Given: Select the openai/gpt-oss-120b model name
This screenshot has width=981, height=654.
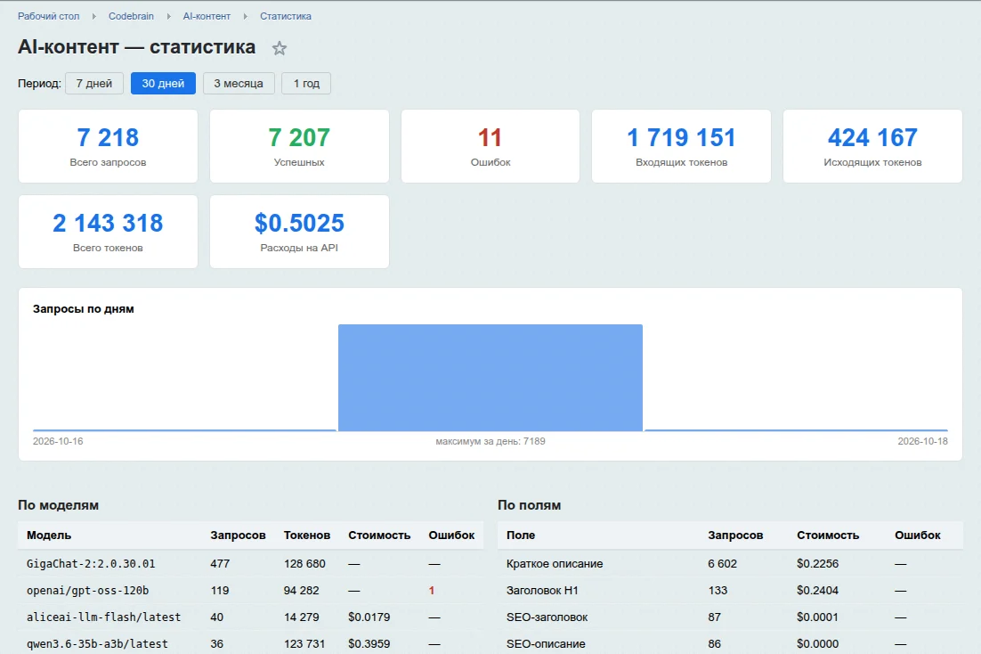Looking at the screenshot, I should [87, 590].
